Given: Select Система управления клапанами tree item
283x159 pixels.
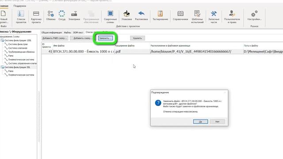Looking at the screenshot, I should (23, 63).
